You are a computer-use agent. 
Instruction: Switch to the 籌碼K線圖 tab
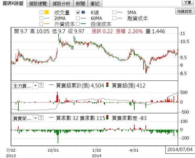[x=13, y=4]
